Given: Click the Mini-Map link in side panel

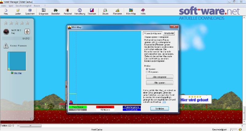Looking at the screenshot, I should pos(18,73).
